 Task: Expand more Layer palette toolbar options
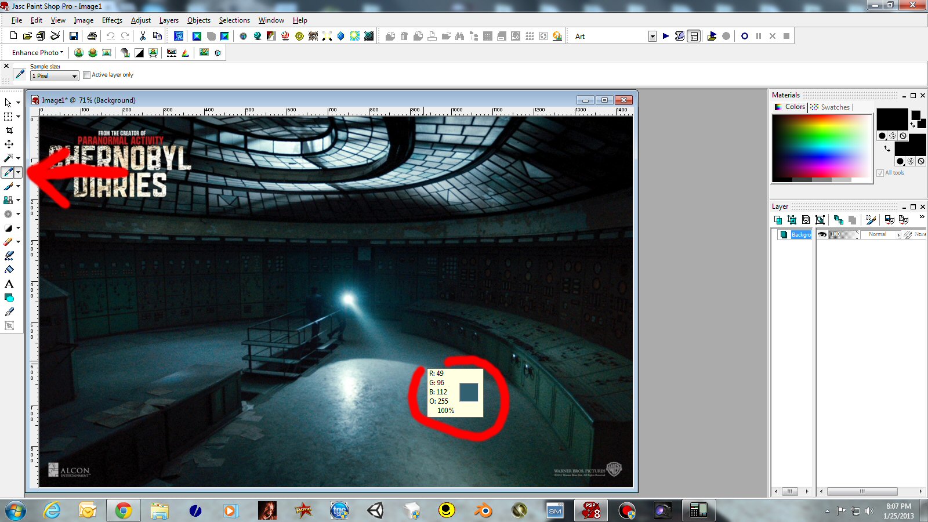pos(922,217)
